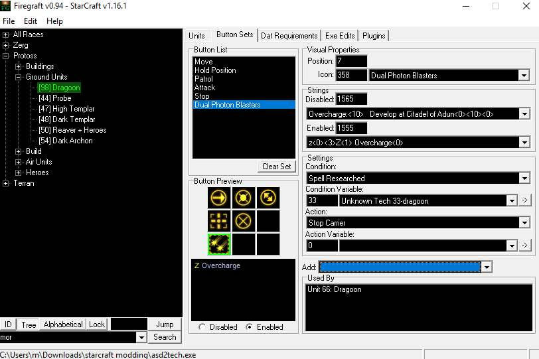Select Attack in Button List

pos(244,88)
